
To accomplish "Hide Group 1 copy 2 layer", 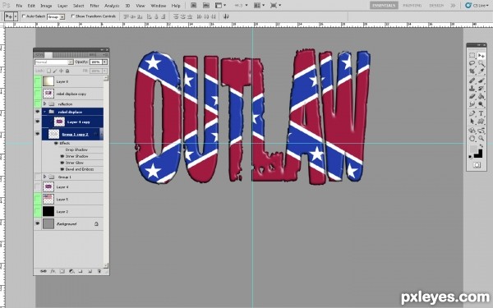I will tap(38, 134).
